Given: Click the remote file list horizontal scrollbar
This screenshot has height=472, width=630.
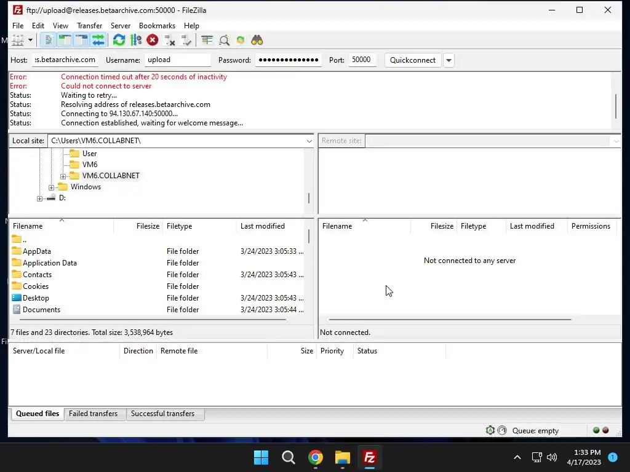Looking at the screenshot, I should (450, 320).
